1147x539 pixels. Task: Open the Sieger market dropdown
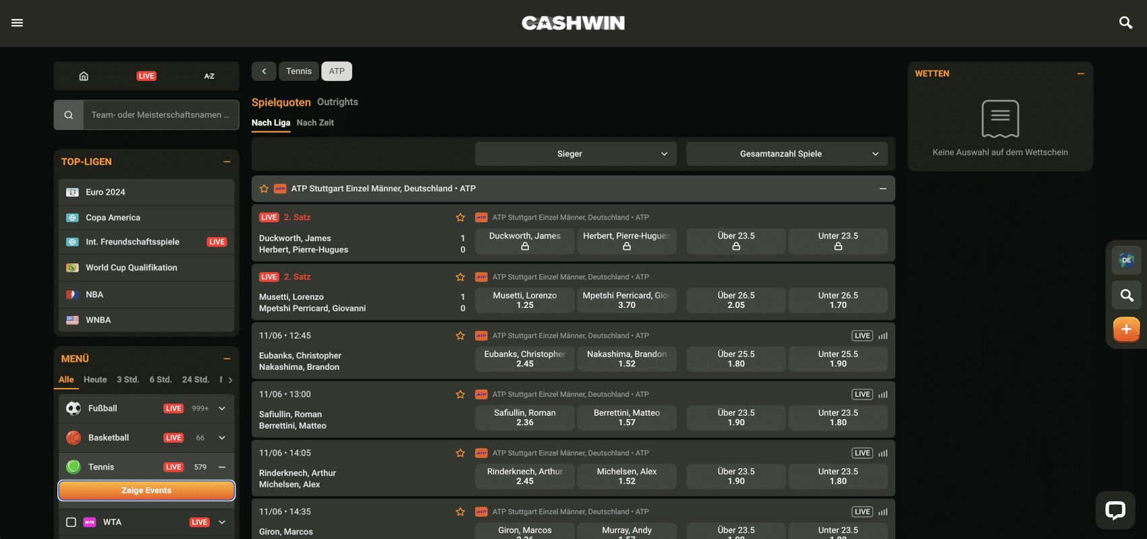[x=577, y=154]
